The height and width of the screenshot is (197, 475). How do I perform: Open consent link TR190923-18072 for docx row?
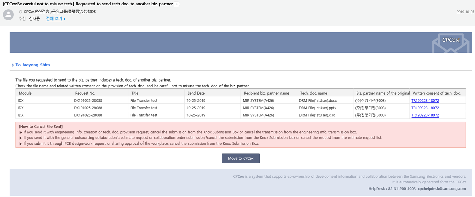[x=425, y=101]
